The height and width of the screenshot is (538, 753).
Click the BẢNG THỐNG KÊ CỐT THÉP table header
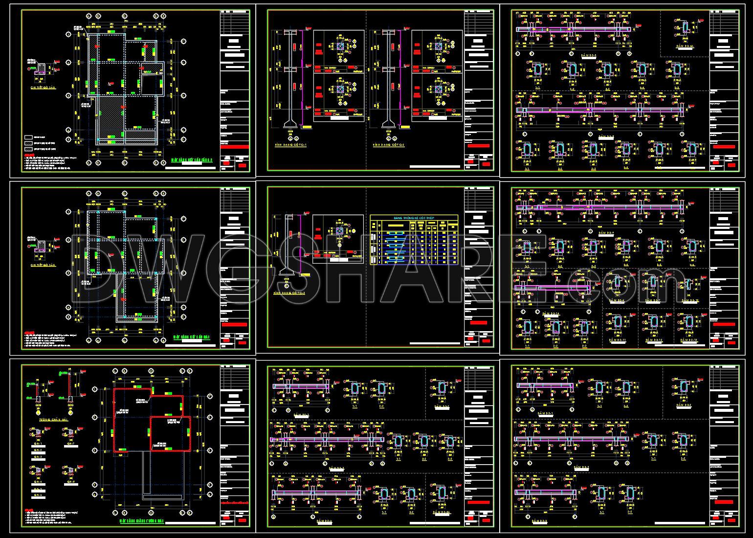coord(414,218)
